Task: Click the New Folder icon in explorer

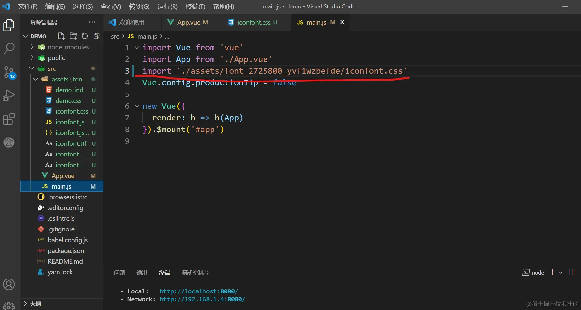Action: tap(73, 36)
